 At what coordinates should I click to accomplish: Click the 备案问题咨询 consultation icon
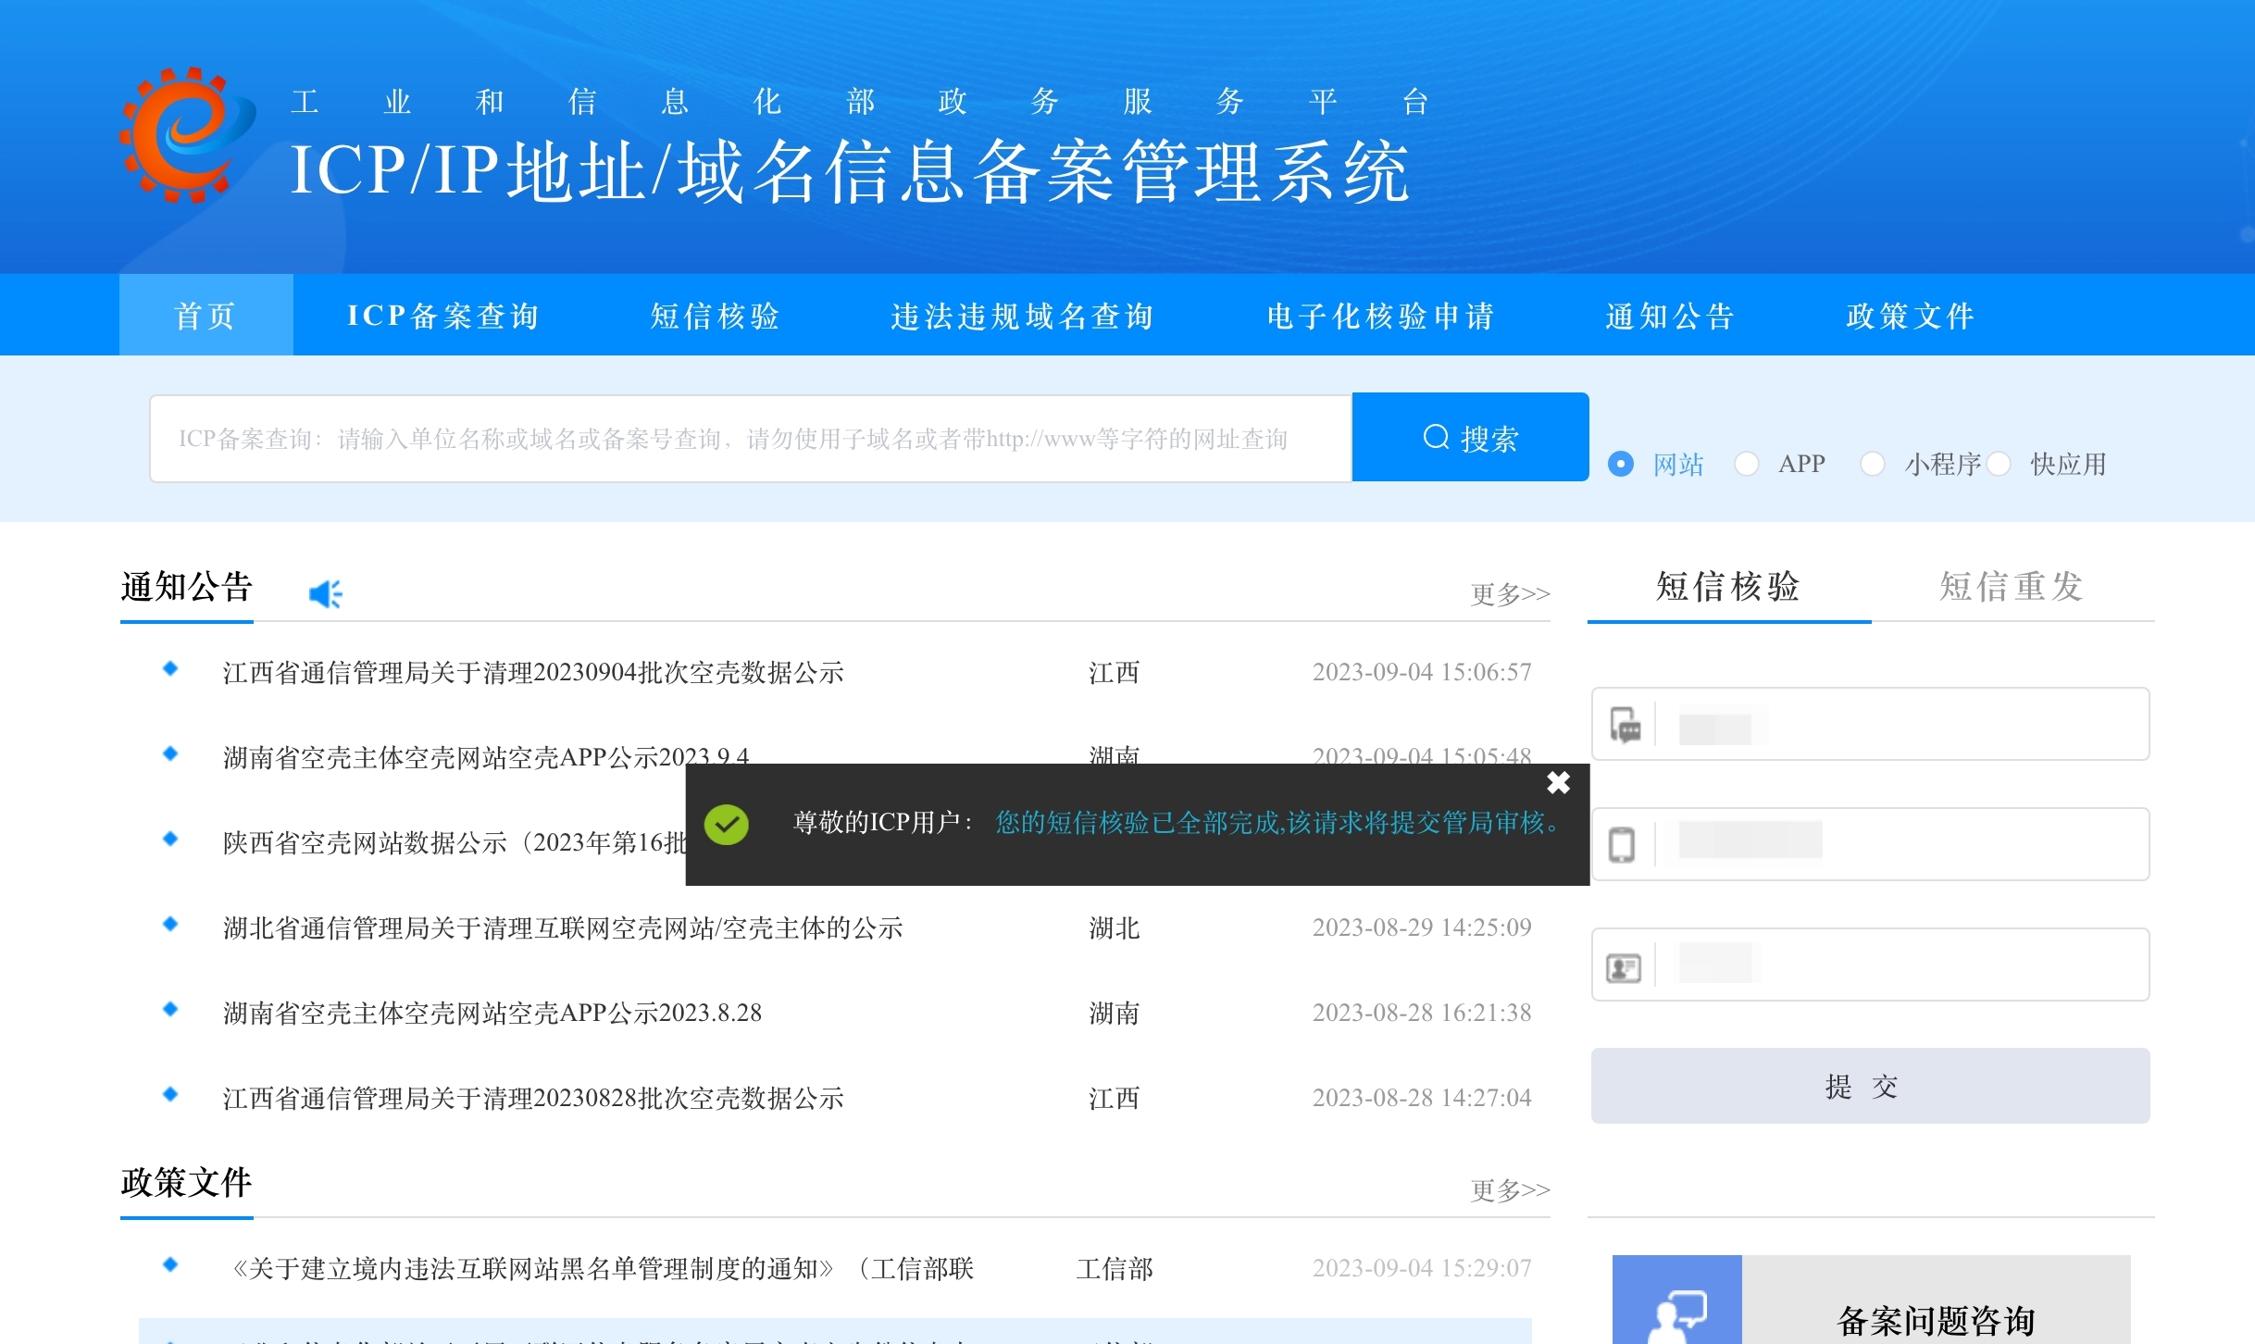pyautogui.click(x=1676, y=1314)
